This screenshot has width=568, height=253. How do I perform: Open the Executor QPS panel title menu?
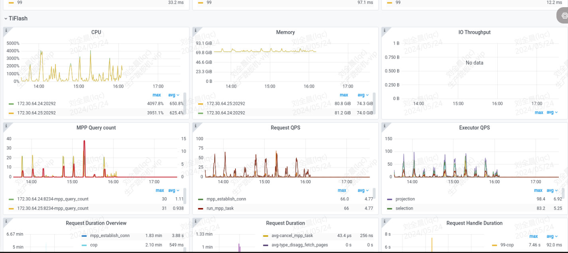[x=474, y=128]
